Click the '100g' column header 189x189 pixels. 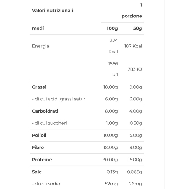pos(112,28)
